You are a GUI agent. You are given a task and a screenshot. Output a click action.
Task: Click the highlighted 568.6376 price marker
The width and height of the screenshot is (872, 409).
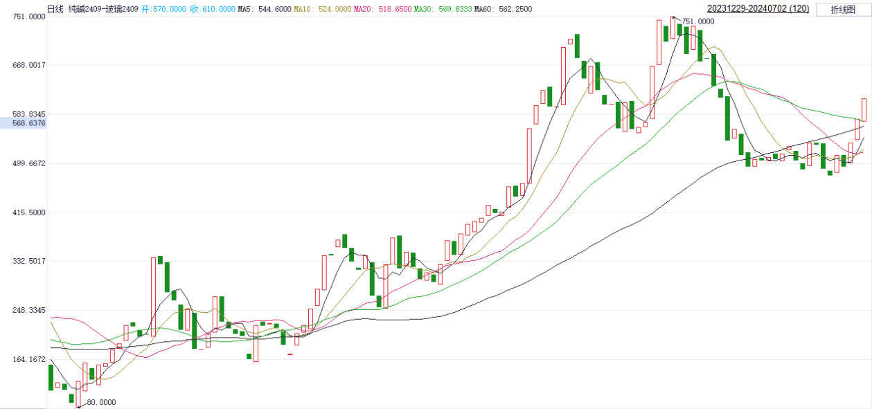click(x=24, y=123)
